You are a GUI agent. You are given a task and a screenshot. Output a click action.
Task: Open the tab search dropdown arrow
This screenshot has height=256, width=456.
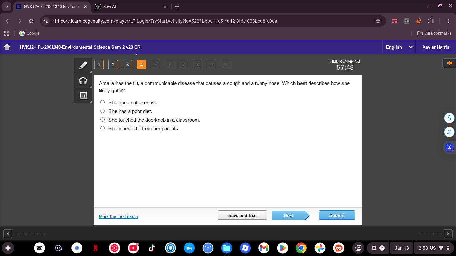point(7,7)
